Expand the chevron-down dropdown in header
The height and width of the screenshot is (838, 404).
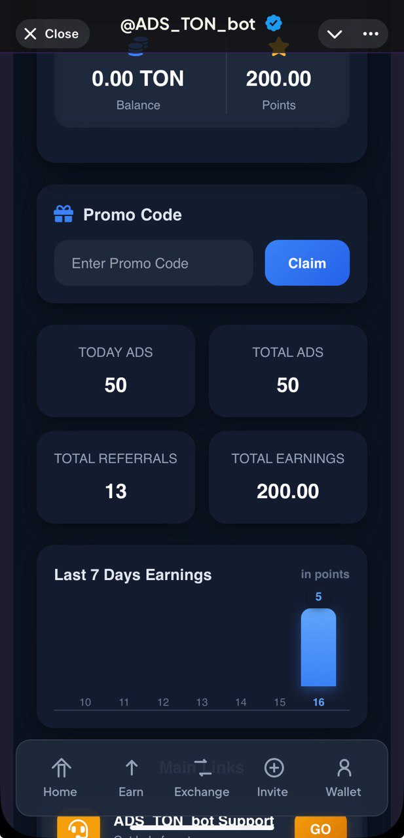point(335,34)
